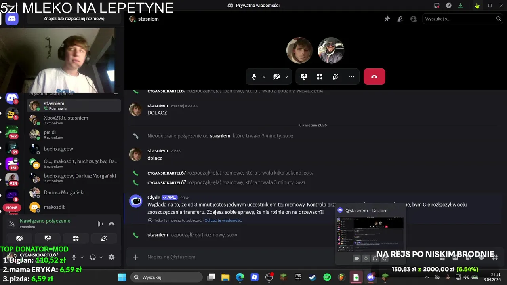507x285 pixels.
Task: Deafen with headphones icon in user panel
Action: pyautogui.click(x=93, y=257)
